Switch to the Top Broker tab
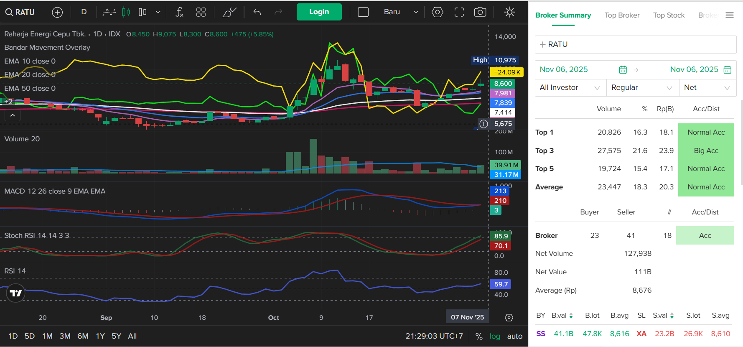Image resolution: width=743 pixels, height=347 pixels. tap(622, 15)
